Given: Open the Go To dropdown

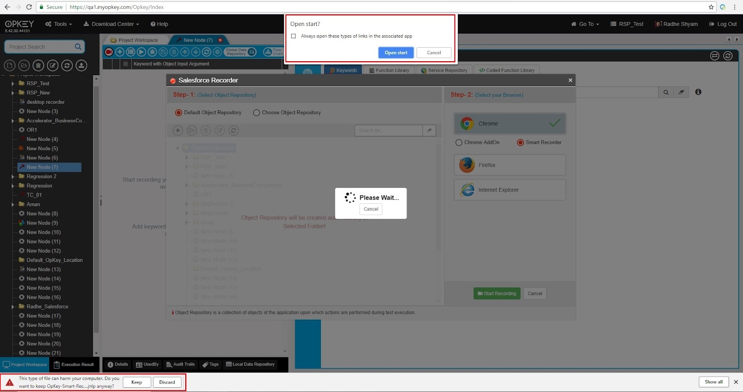Looking at the screenshot, I should [585, 24].
